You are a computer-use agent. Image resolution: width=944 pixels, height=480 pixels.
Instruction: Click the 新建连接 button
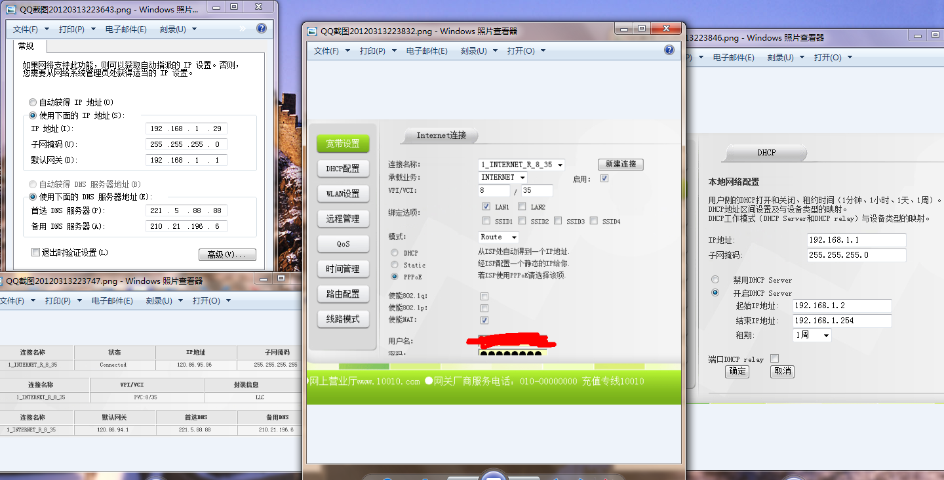pyautogui.click(x=620, y=164)
